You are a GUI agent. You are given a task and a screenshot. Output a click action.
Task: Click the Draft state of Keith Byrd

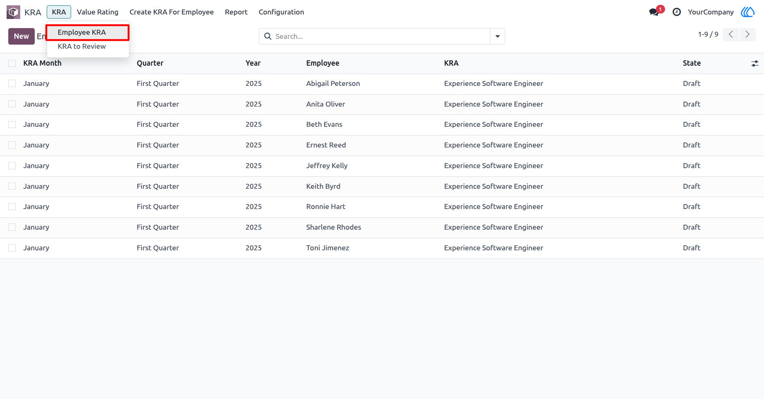tap(691, 186)
